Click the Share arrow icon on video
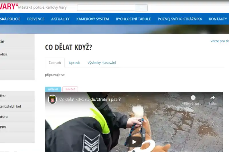 [212, 98]
